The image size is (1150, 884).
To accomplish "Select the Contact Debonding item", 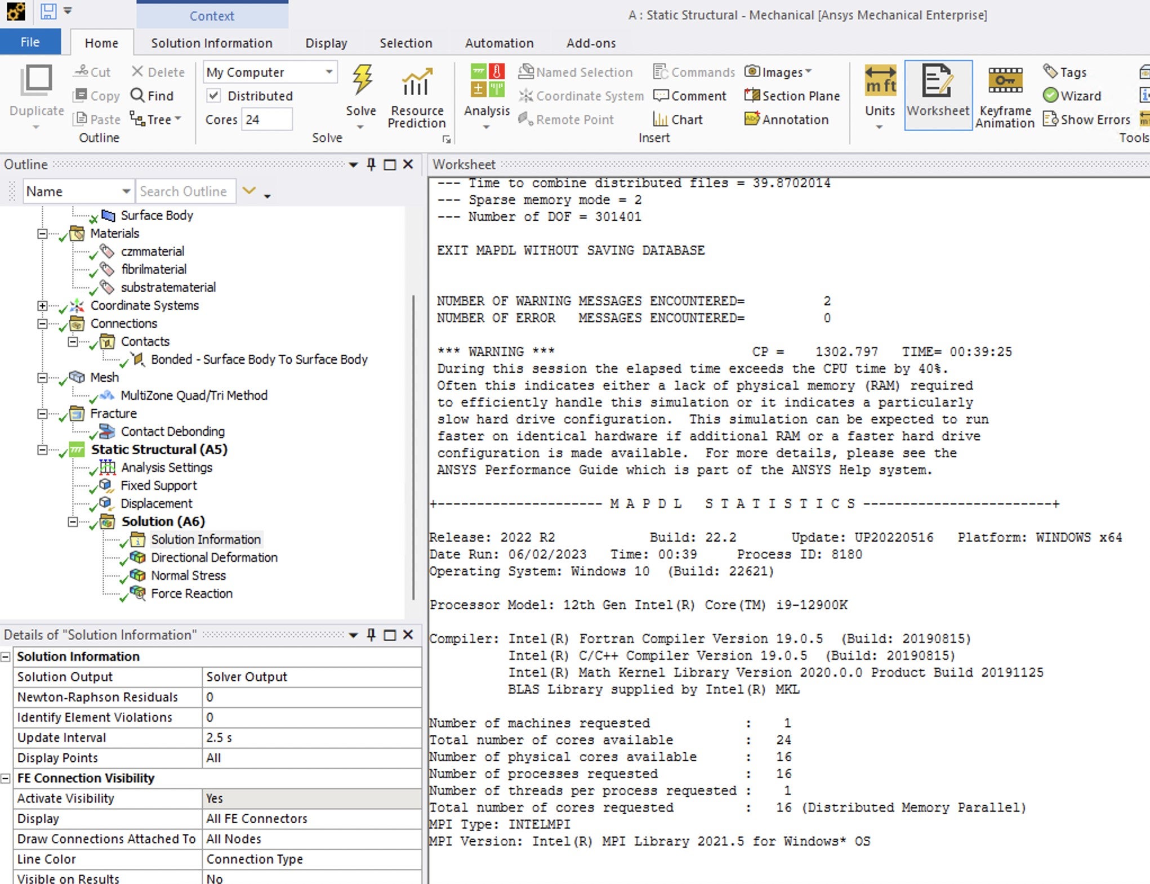I will pyautogui.click(x=172, y=431).
